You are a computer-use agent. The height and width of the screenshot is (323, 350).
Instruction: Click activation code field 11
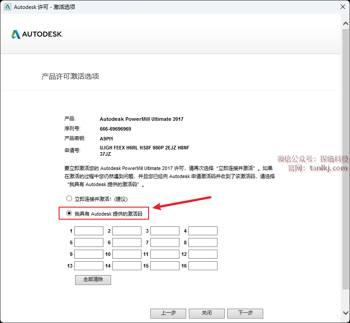tap(165, 254)
